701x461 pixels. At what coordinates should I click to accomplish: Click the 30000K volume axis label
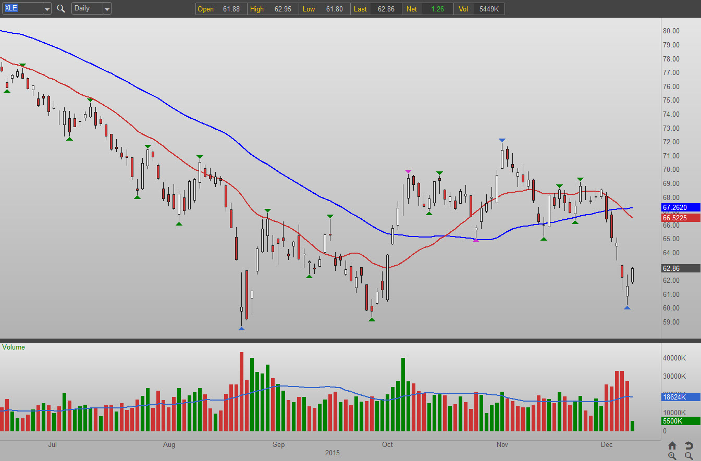[675, 376]
